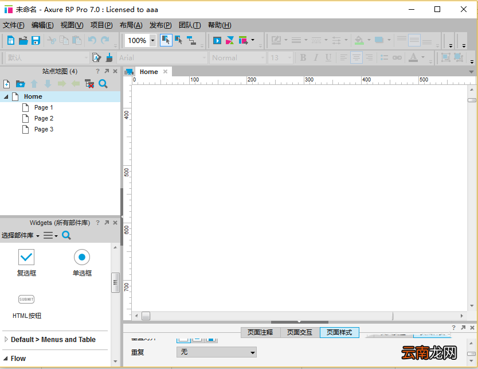Click the move page down arrow

48,84
